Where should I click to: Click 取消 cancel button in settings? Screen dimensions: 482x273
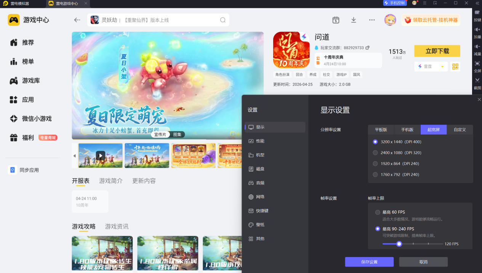pyautogui.click(x=423, y=262)
